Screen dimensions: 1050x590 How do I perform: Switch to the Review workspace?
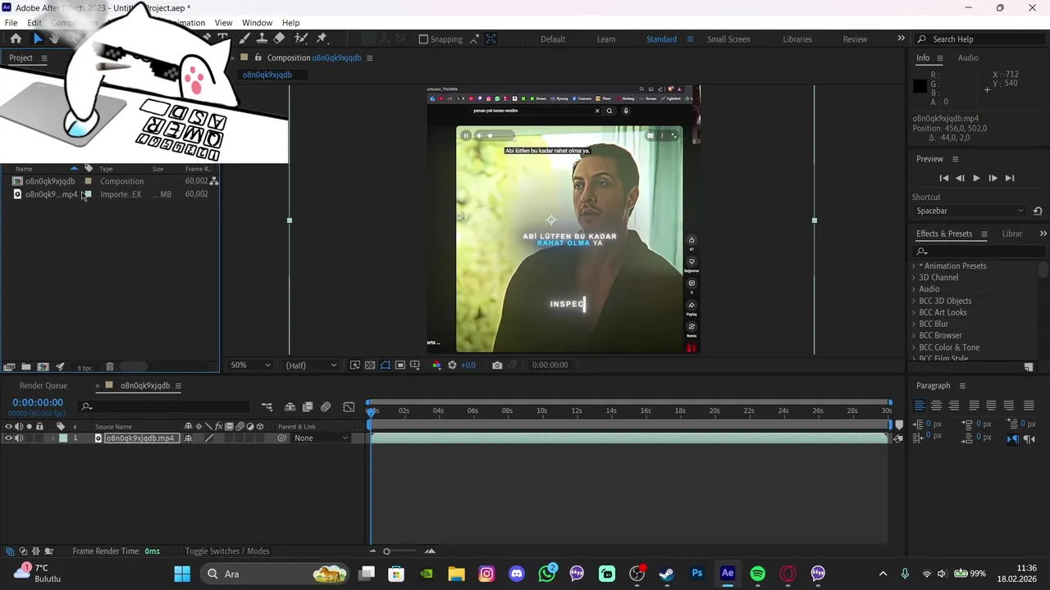click(855, 39)
